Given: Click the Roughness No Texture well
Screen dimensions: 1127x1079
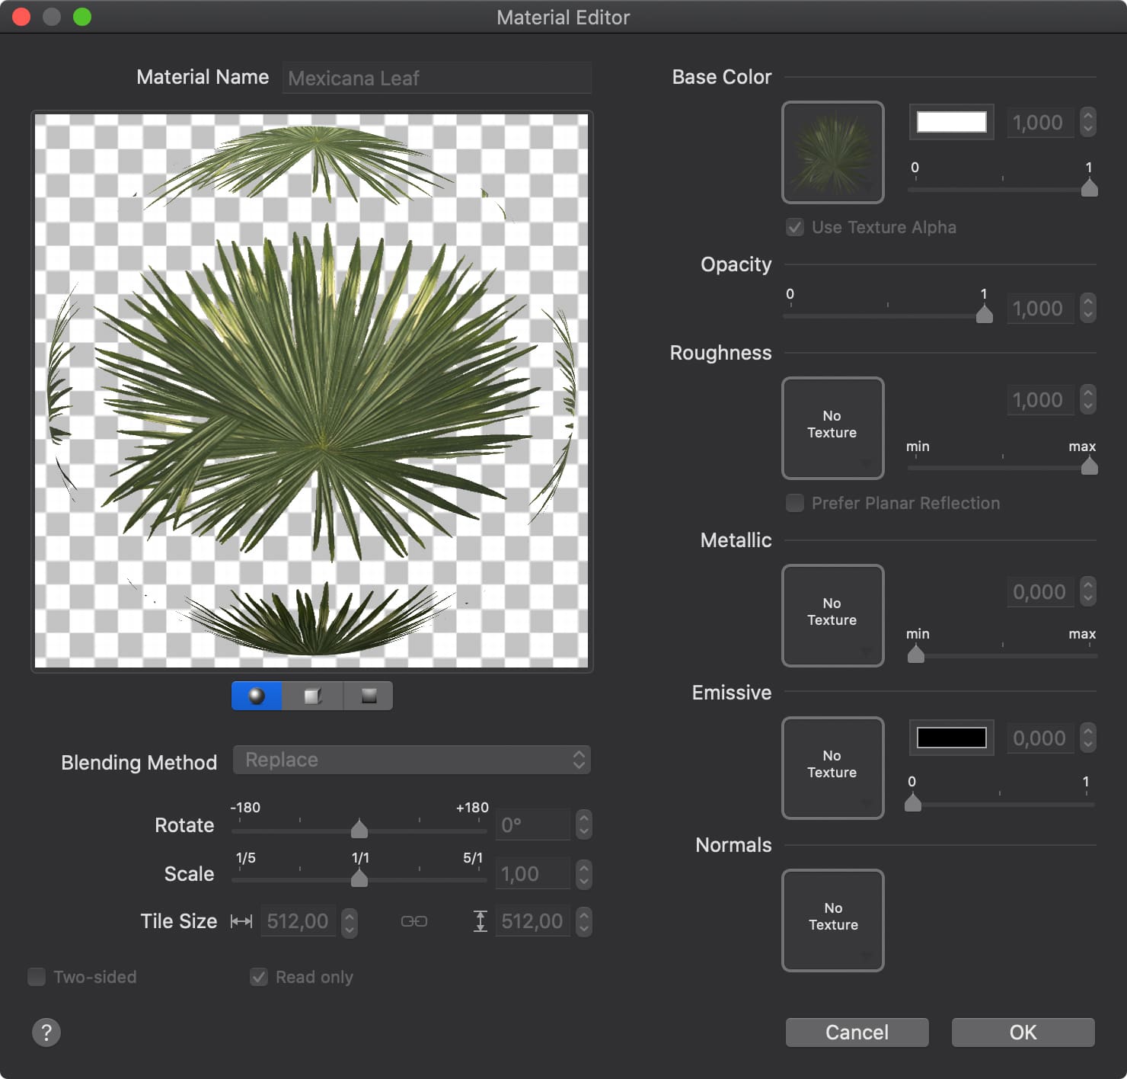Looking at the screenshot, I should click(833, 428).
